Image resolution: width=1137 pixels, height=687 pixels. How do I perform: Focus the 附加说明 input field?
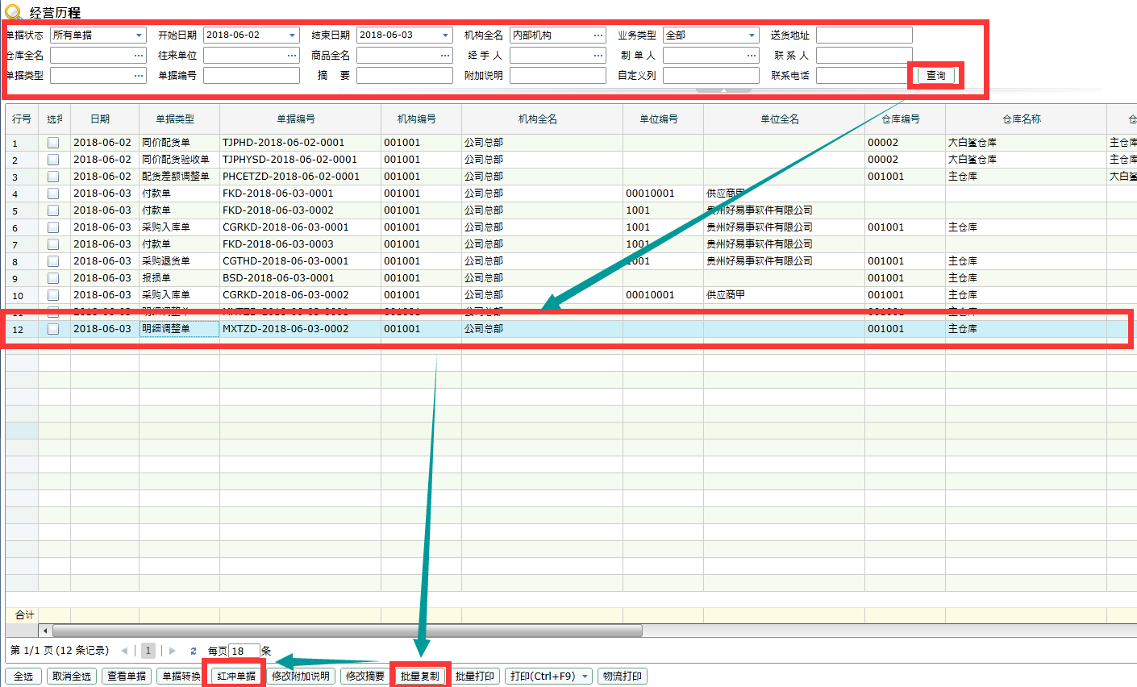[x=558, y=76]
